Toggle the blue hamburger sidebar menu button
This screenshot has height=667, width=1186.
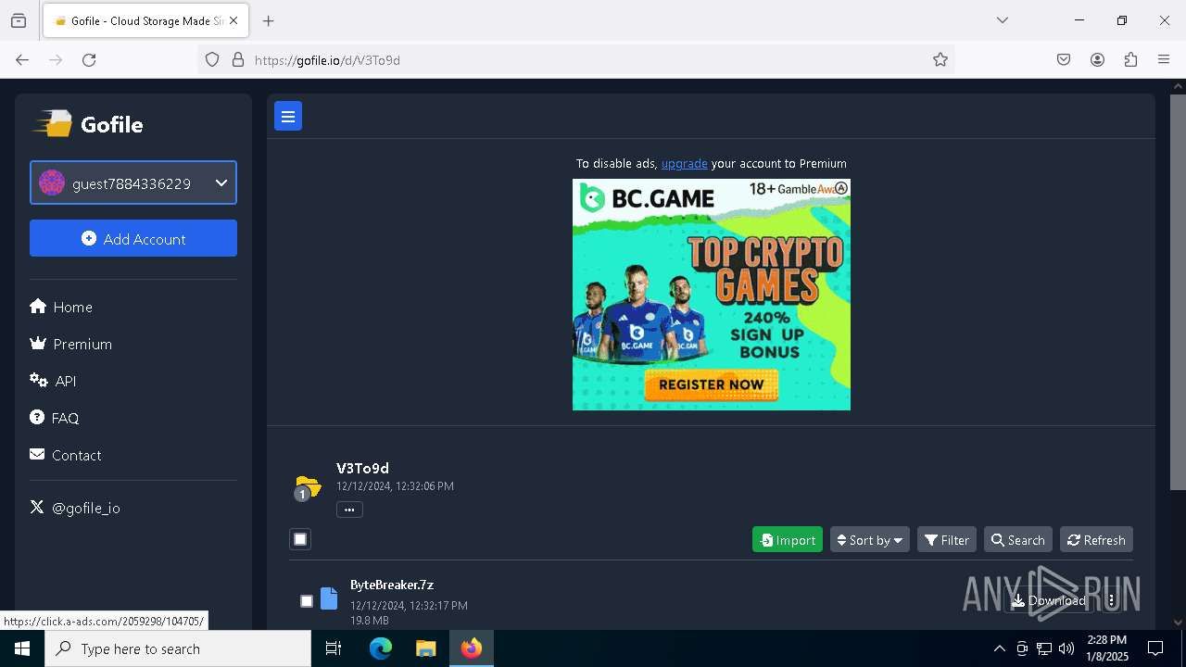pyautogui.click(x=288, y=117)
